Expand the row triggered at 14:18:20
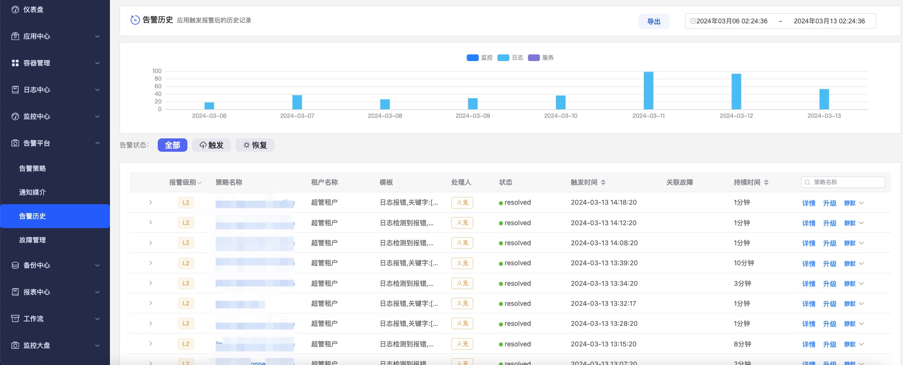The height and width of the screenshot is (365, 903). click(151, 202)
